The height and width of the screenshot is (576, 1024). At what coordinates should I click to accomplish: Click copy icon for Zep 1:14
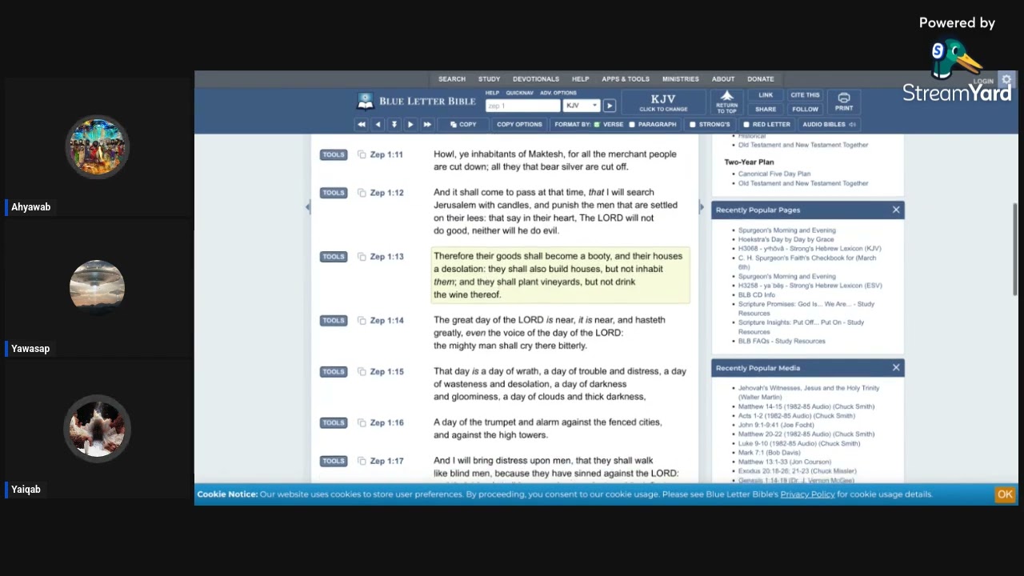point(362,321)
